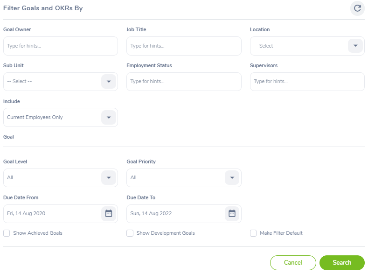The height and width of the screenshot is (274, 368).
Task: Check Make Filter Default option
Action: (x=253, y=233)
